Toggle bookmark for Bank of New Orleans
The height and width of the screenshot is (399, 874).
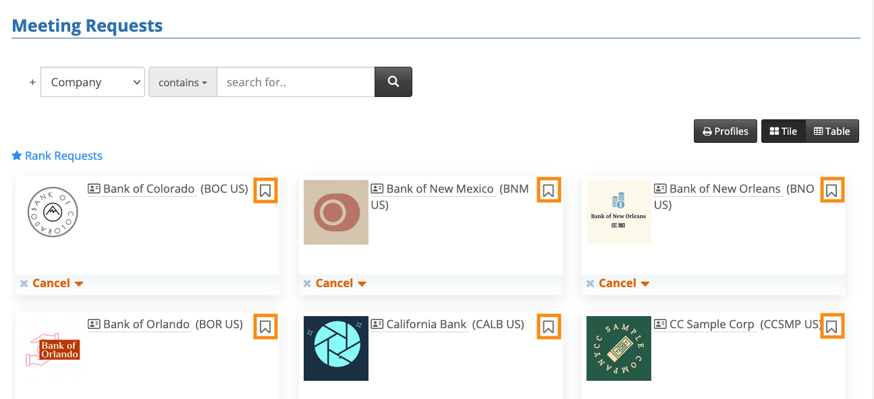[831, 191]
